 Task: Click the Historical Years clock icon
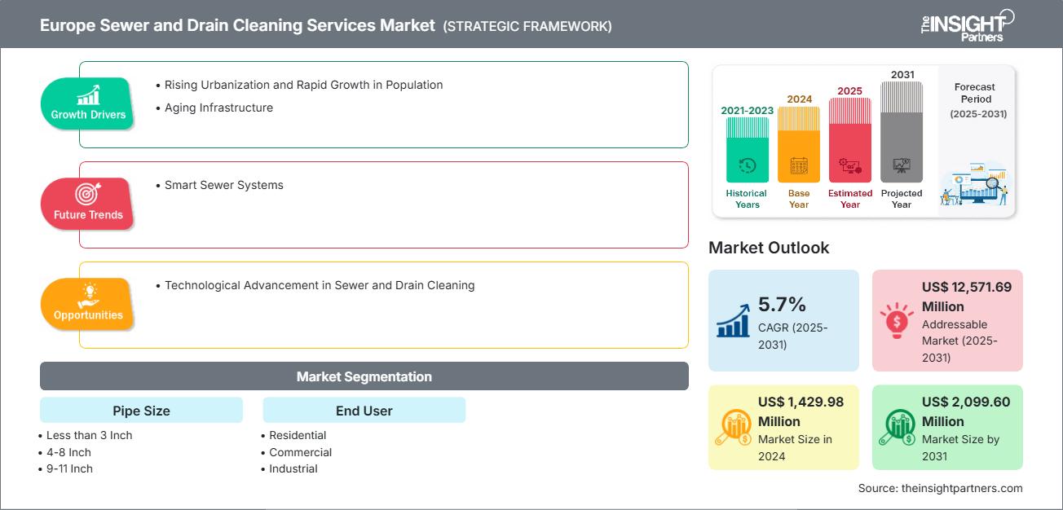click(x=747, y=166)
